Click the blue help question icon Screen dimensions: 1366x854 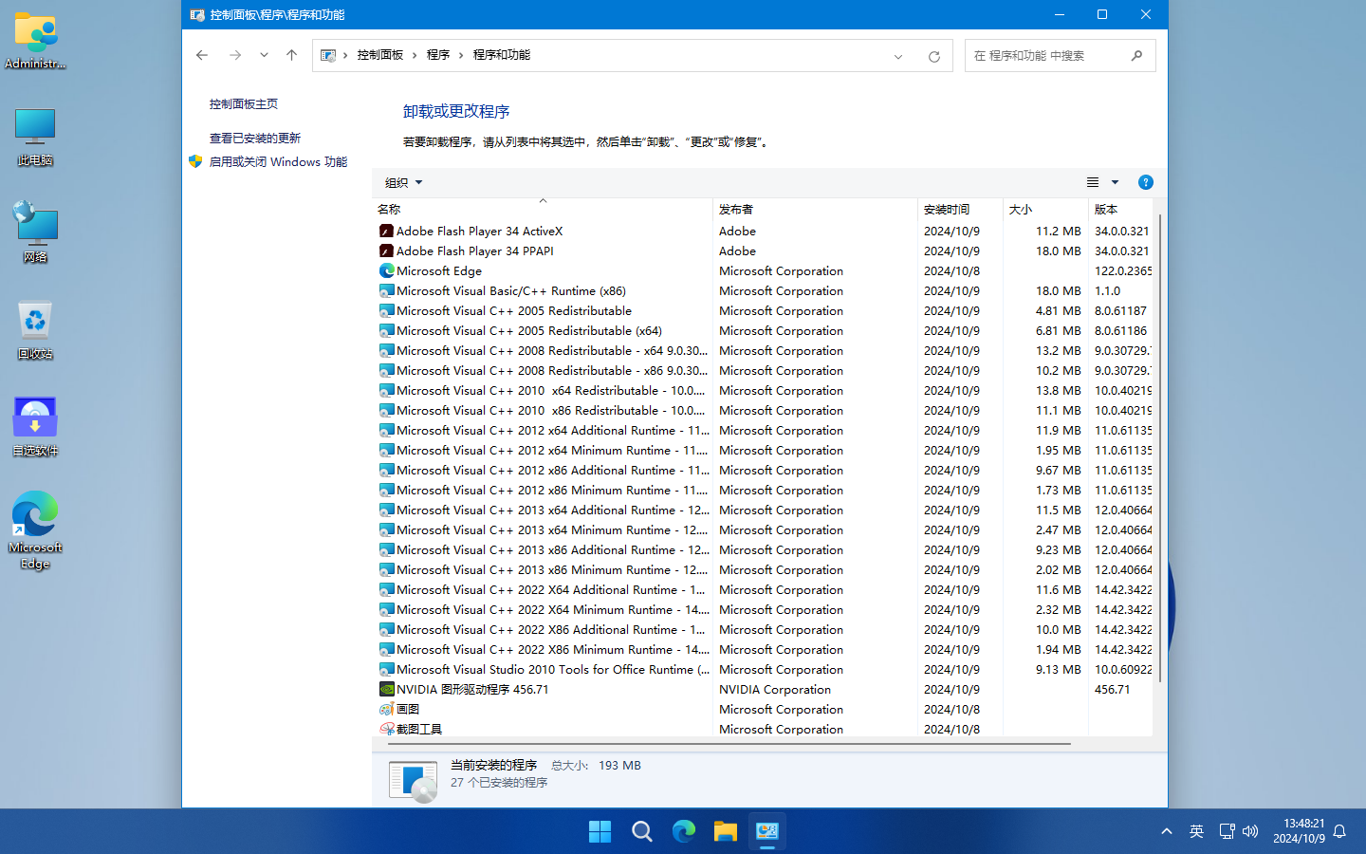(1146, 182)
